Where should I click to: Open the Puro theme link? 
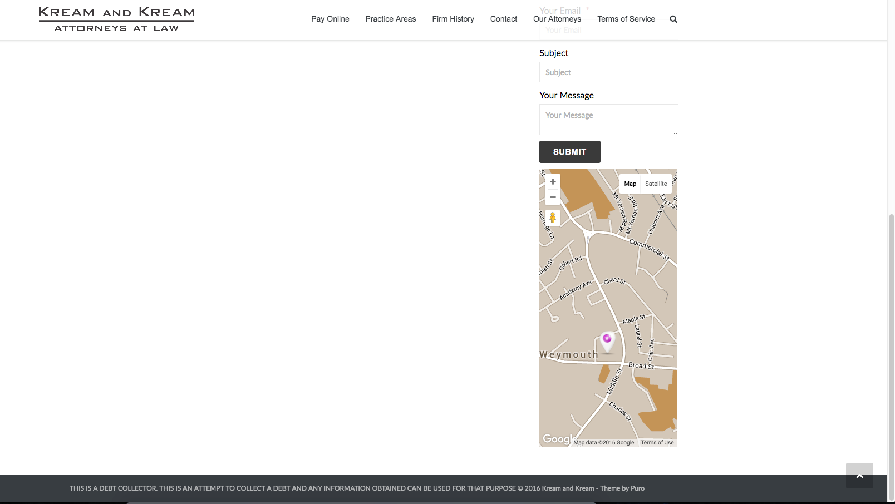(637, 488)
